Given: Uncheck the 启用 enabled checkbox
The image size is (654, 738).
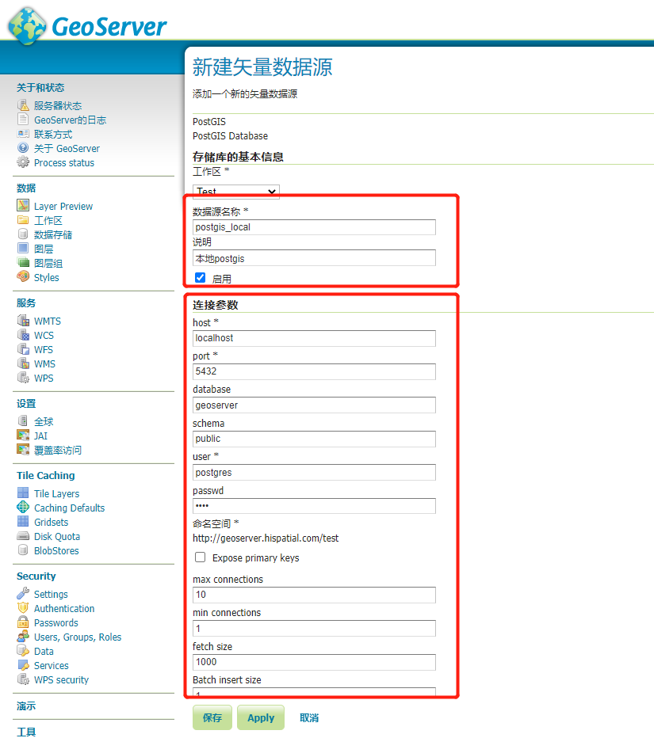Looking at the screenshot, I should tap(201, 278).
